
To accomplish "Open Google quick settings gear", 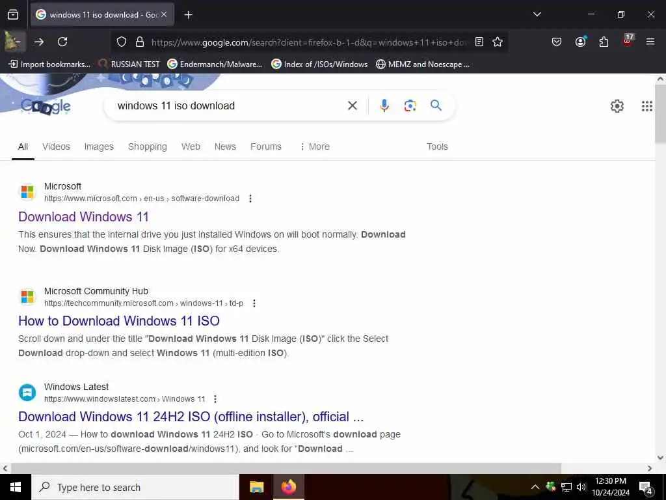I will click(617, 106).
